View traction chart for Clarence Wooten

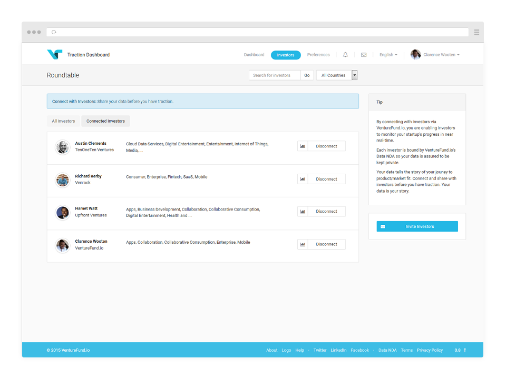(x=303, y=244)
